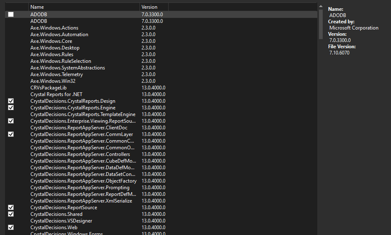Select CrystalDecisions.ReportAppServer.XmlSerialize row
391x235 pixels.
(x=161, y=200)
